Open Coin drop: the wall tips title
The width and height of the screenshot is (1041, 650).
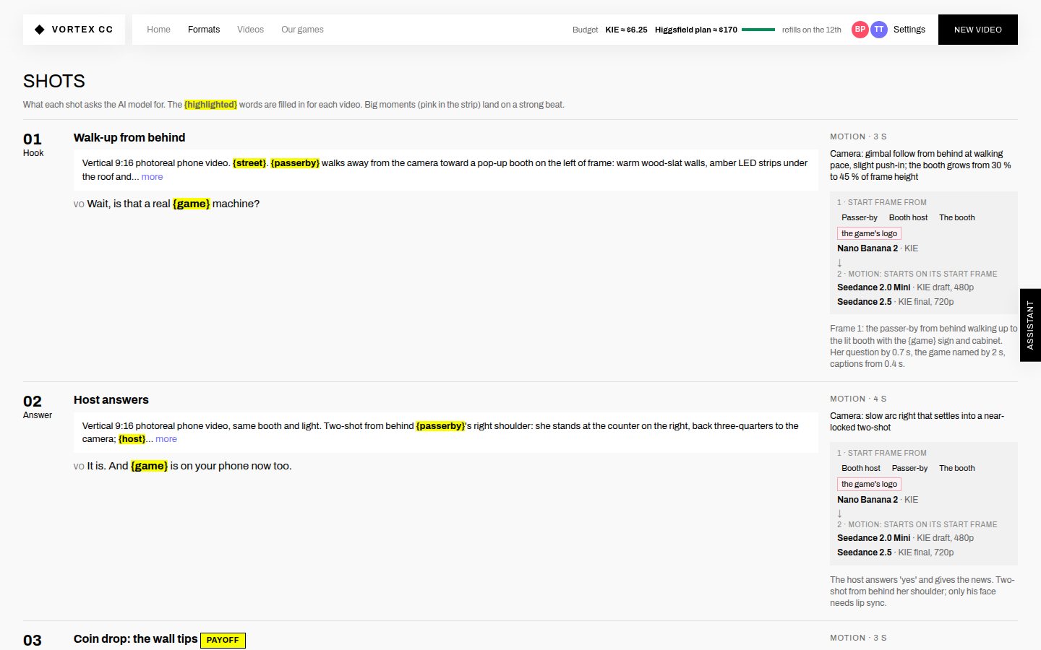tap(135, 639)
